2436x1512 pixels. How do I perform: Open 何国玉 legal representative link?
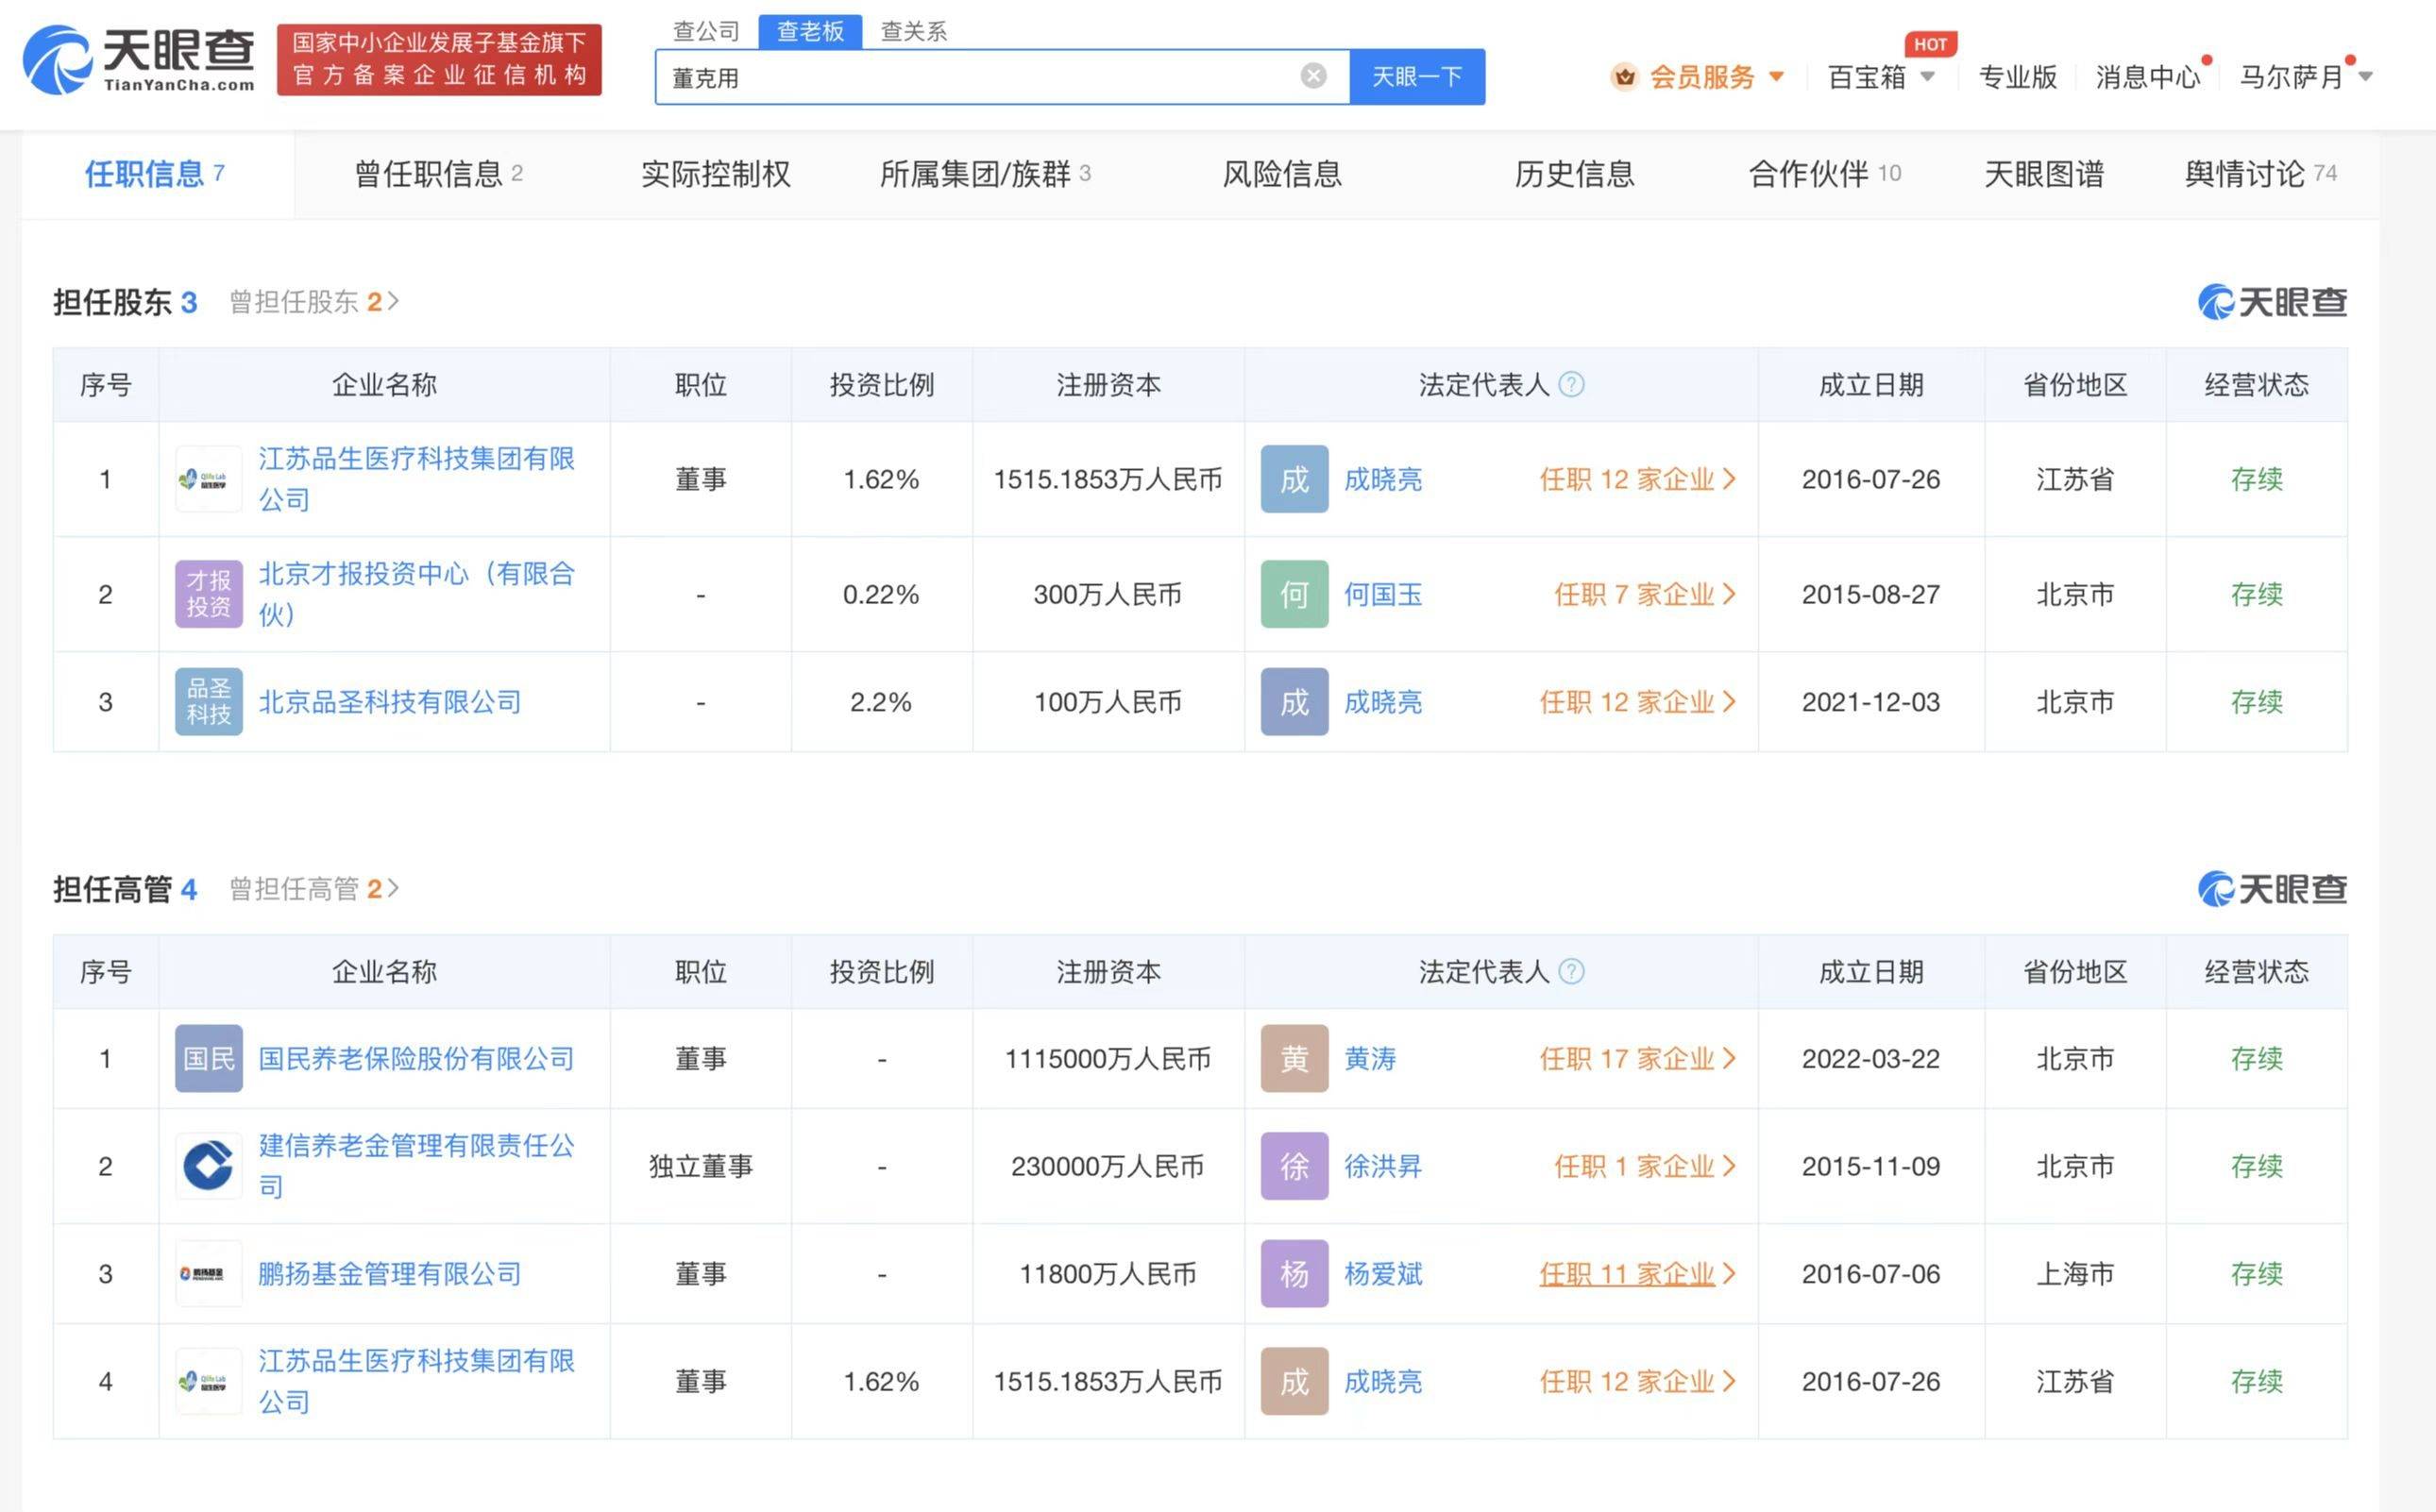[x=1382, y=594]
